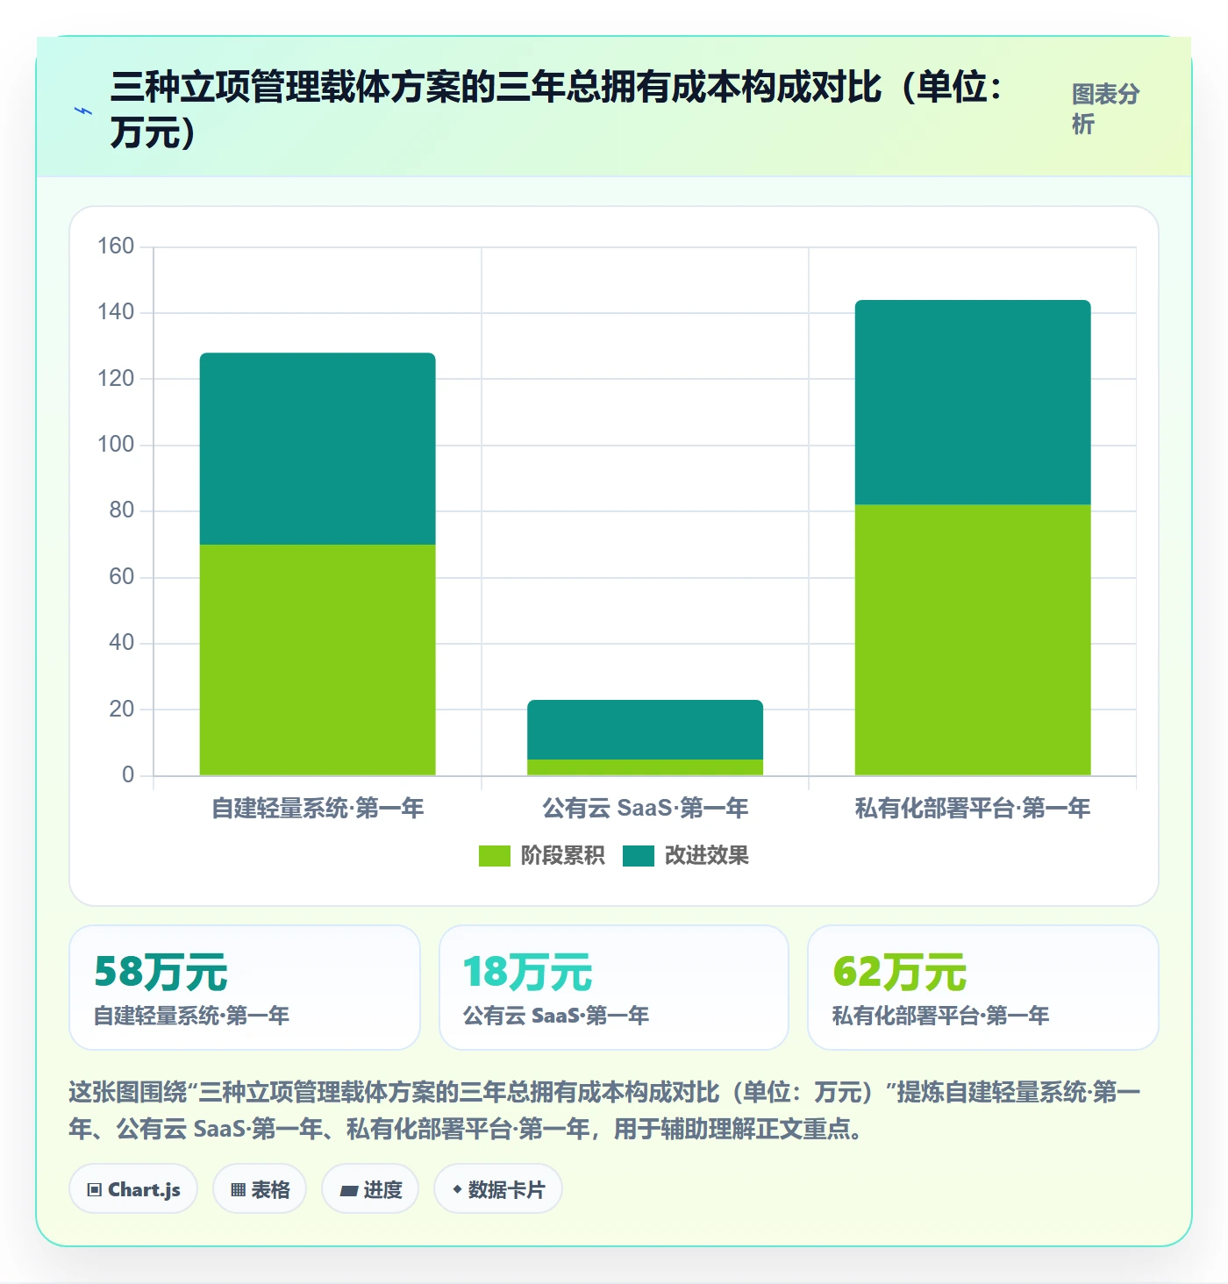
Task: Select the 表格 tag chip
Action: pos(260,1189)
